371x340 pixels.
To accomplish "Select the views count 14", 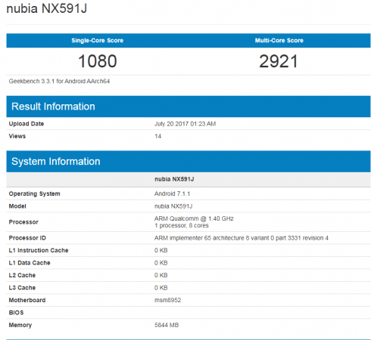I will coord(158,136).
